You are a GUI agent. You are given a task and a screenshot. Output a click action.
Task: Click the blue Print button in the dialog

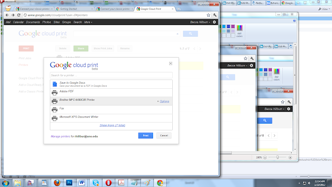tap(146, 136)
